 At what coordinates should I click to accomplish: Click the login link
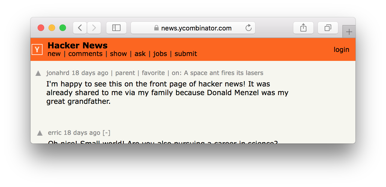pos(341,49)
